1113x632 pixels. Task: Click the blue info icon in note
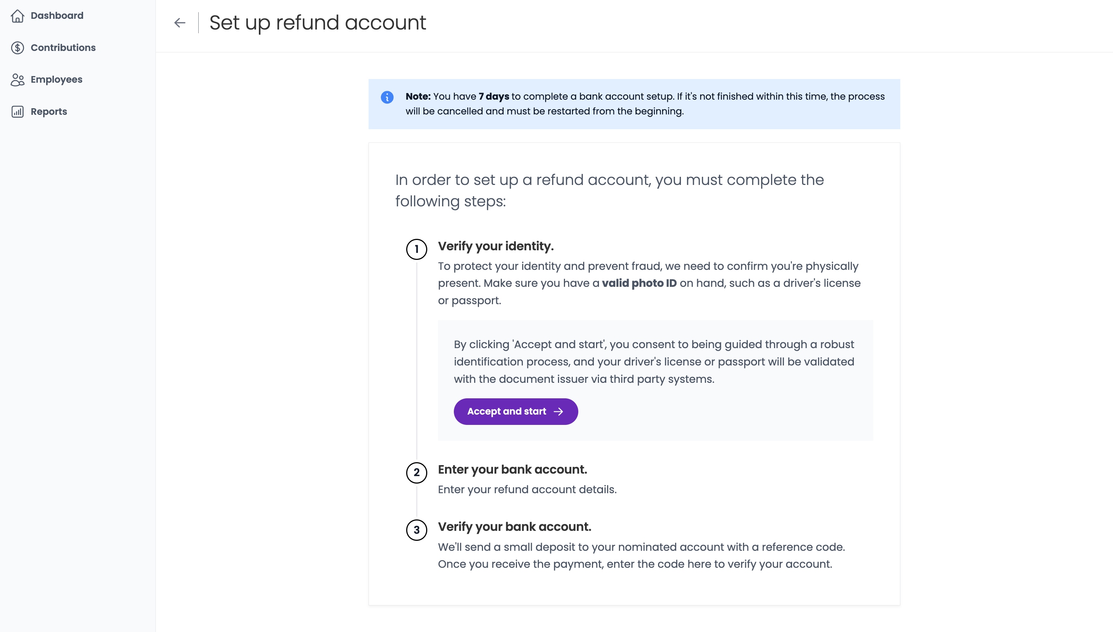point(387,97)
